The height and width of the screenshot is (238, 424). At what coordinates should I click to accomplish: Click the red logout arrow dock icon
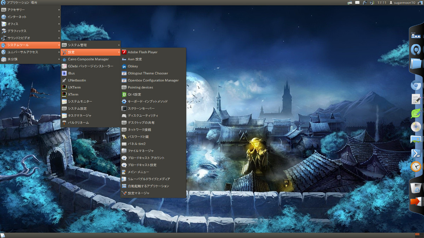[x=416, y=202]
